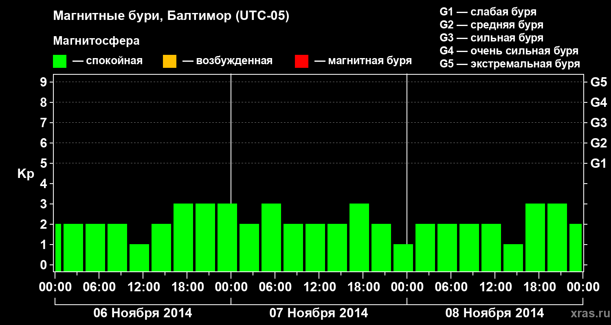This screenshot has height=325, width=611.
Task: Click the 'G2 — средняя буря' legend line
Action: pos(492,25)
